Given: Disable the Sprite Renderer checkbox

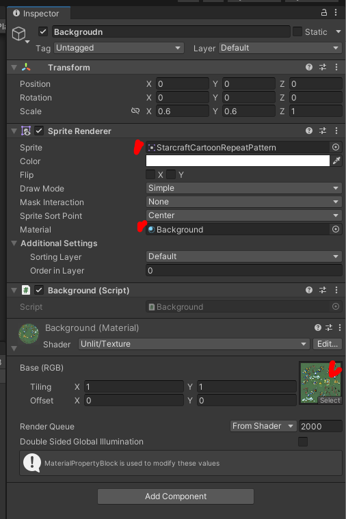Looking at the screenshot, I should 39,131.
